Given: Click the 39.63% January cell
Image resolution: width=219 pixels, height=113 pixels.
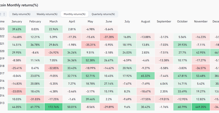Looking at the screenshot, I should 17,29.
